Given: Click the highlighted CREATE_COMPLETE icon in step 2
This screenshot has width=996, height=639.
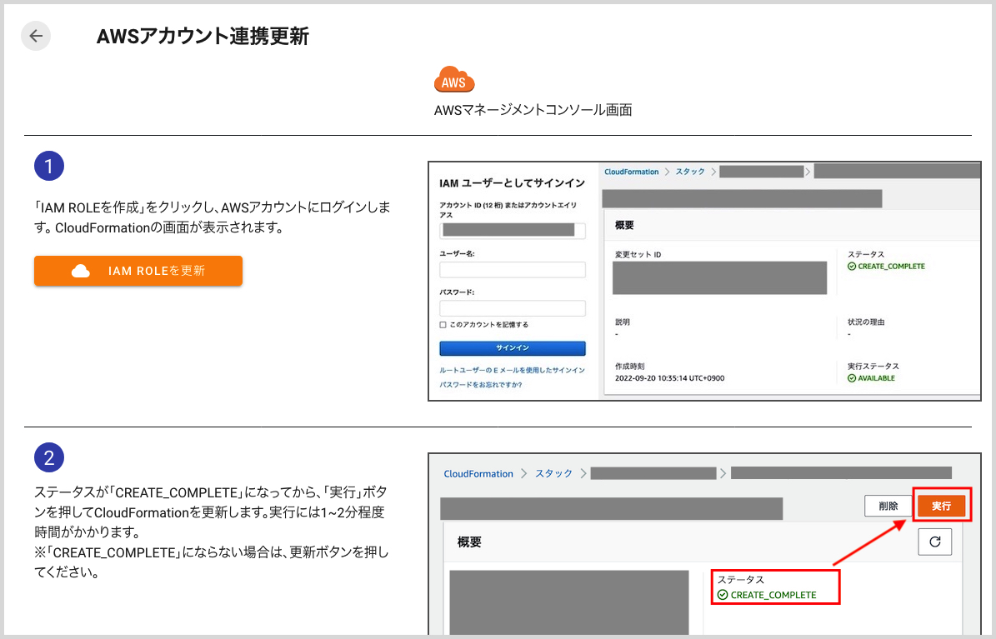Looking at the screenshot, I should coord(722,595).
